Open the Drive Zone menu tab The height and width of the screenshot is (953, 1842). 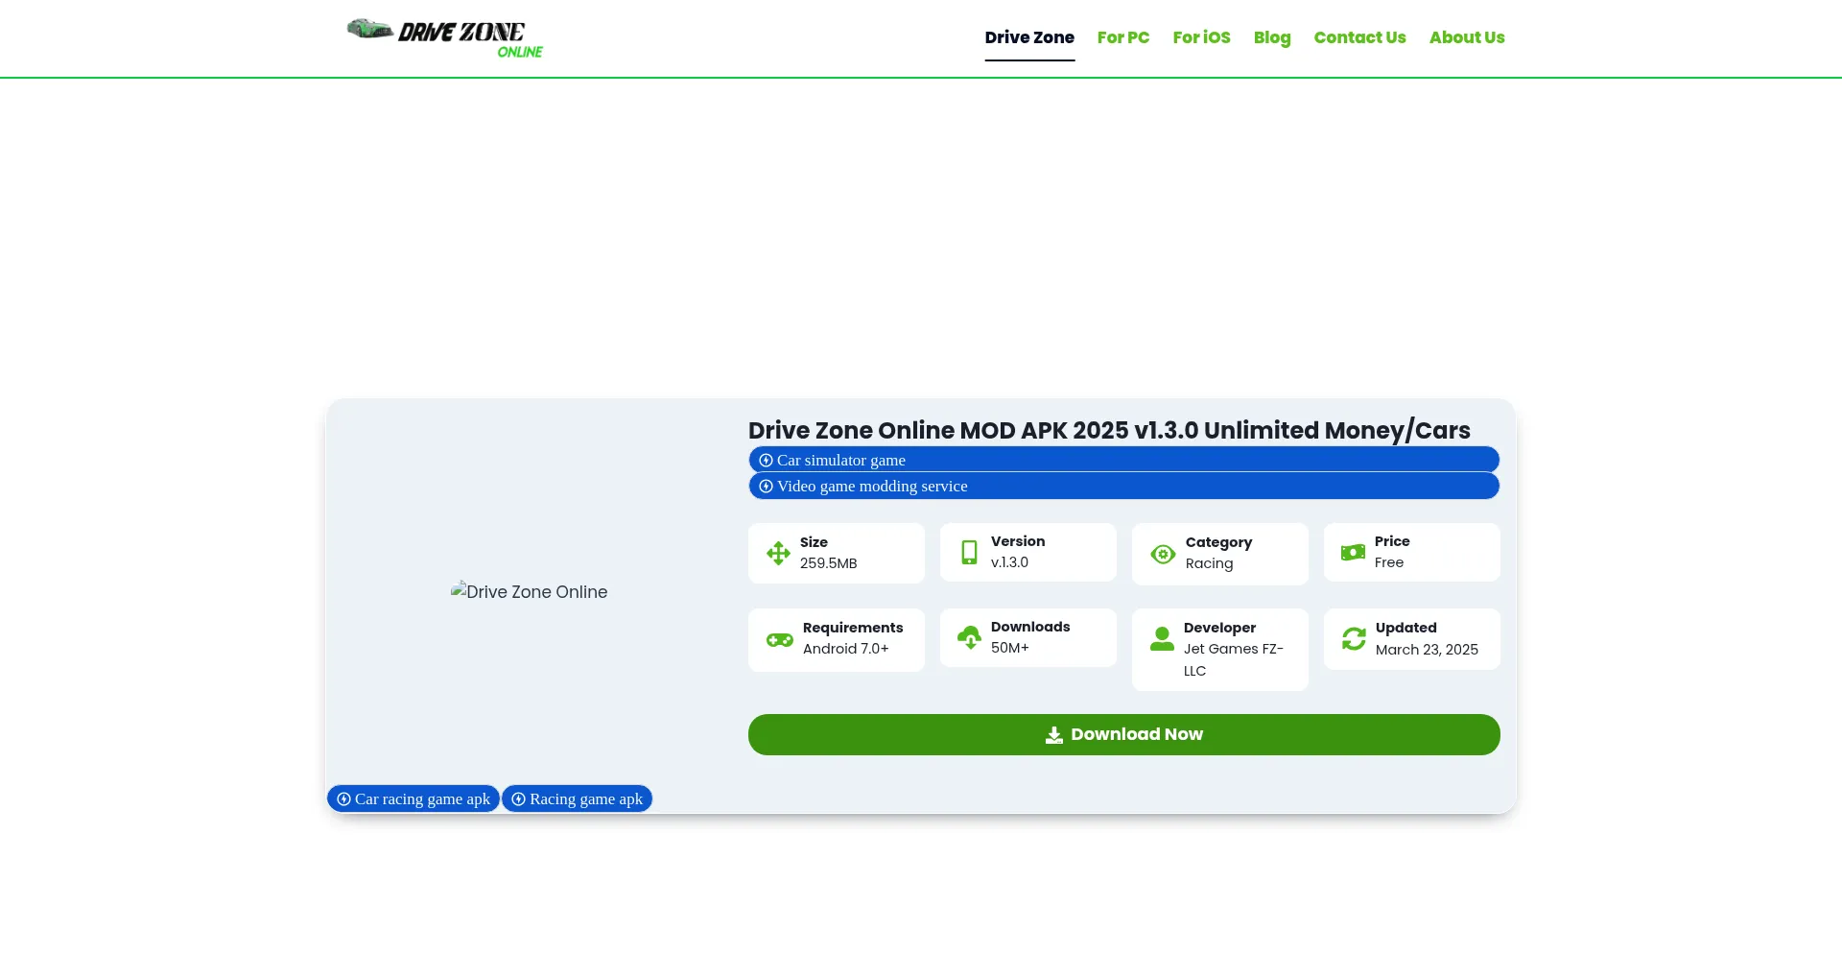[x=1028, y=37]
